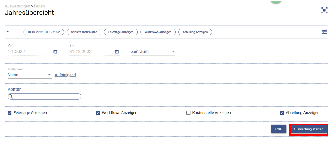Image resolution: width=333 pixels, height=143 pixels.
Task: Click the Aufsteigend sort order link
Action: 65,75
